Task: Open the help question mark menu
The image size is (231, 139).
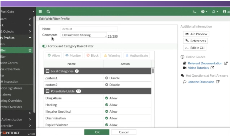Action: [x=204, y=11]
